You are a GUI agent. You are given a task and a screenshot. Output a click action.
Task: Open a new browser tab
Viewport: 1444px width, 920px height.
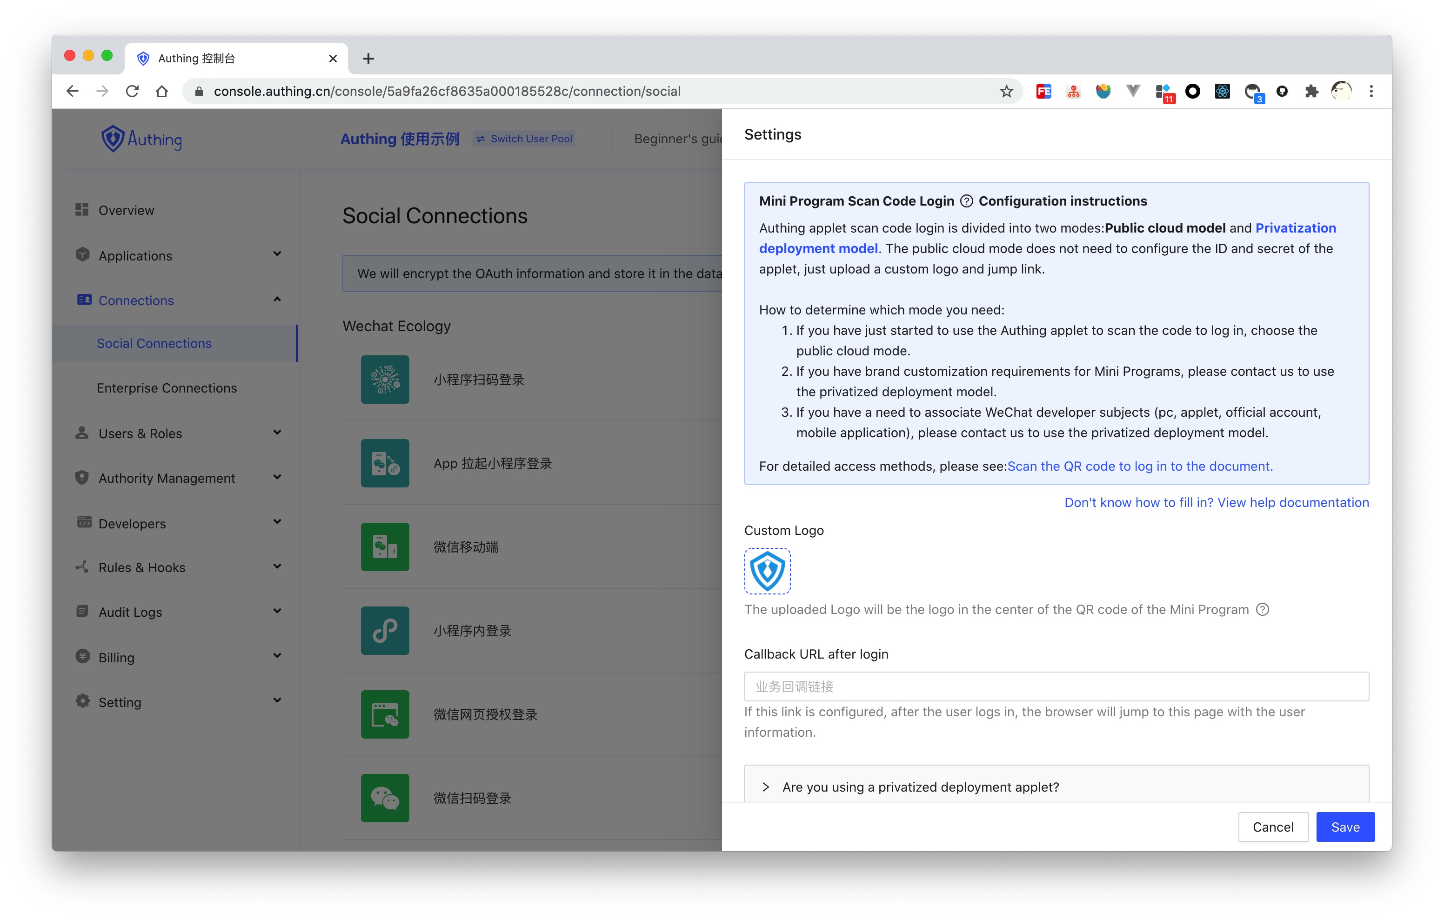[x=368, y=58]
